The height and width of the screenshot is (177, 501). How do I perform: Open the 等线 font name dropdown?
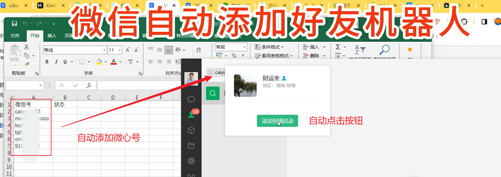104,50
